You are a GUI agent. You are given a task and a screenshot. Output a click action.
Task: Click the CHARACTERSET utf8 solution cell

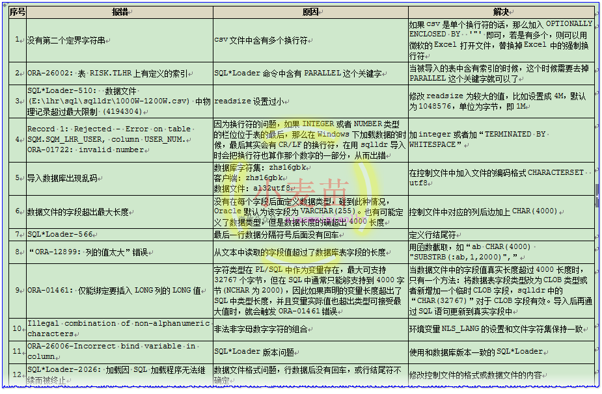click(x=501, y=178)
